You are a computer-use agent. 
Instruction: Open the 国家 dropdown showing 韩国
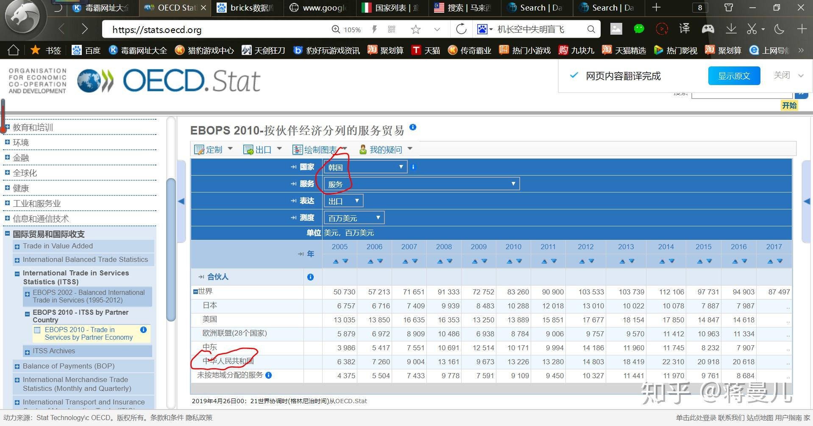point(365,167)
